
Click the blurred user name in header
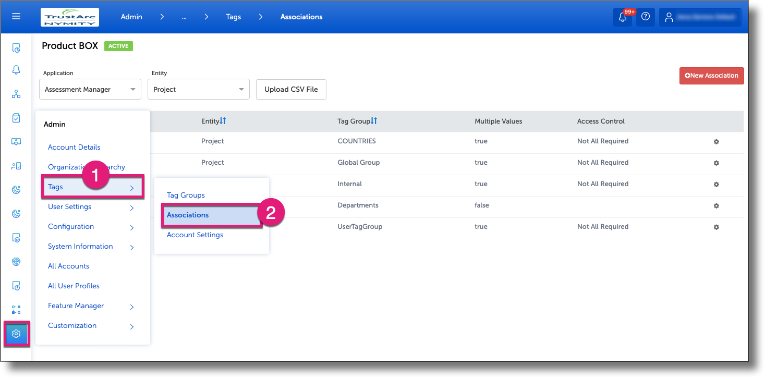tap(707, 17)
